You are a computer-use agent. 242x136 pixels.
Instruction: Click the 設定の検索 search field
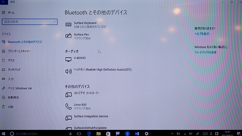(30, 22)
